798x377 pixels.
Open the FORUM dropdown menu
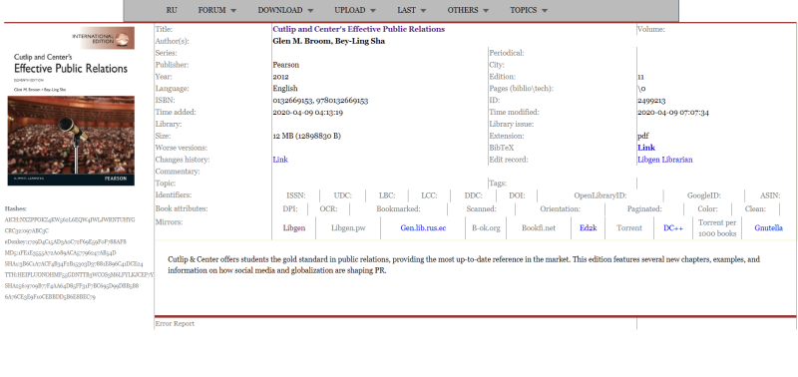pos(217,10)
